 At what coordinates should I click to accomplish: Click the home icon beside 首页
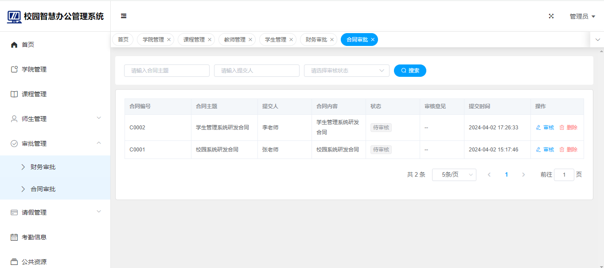[14, 45]
